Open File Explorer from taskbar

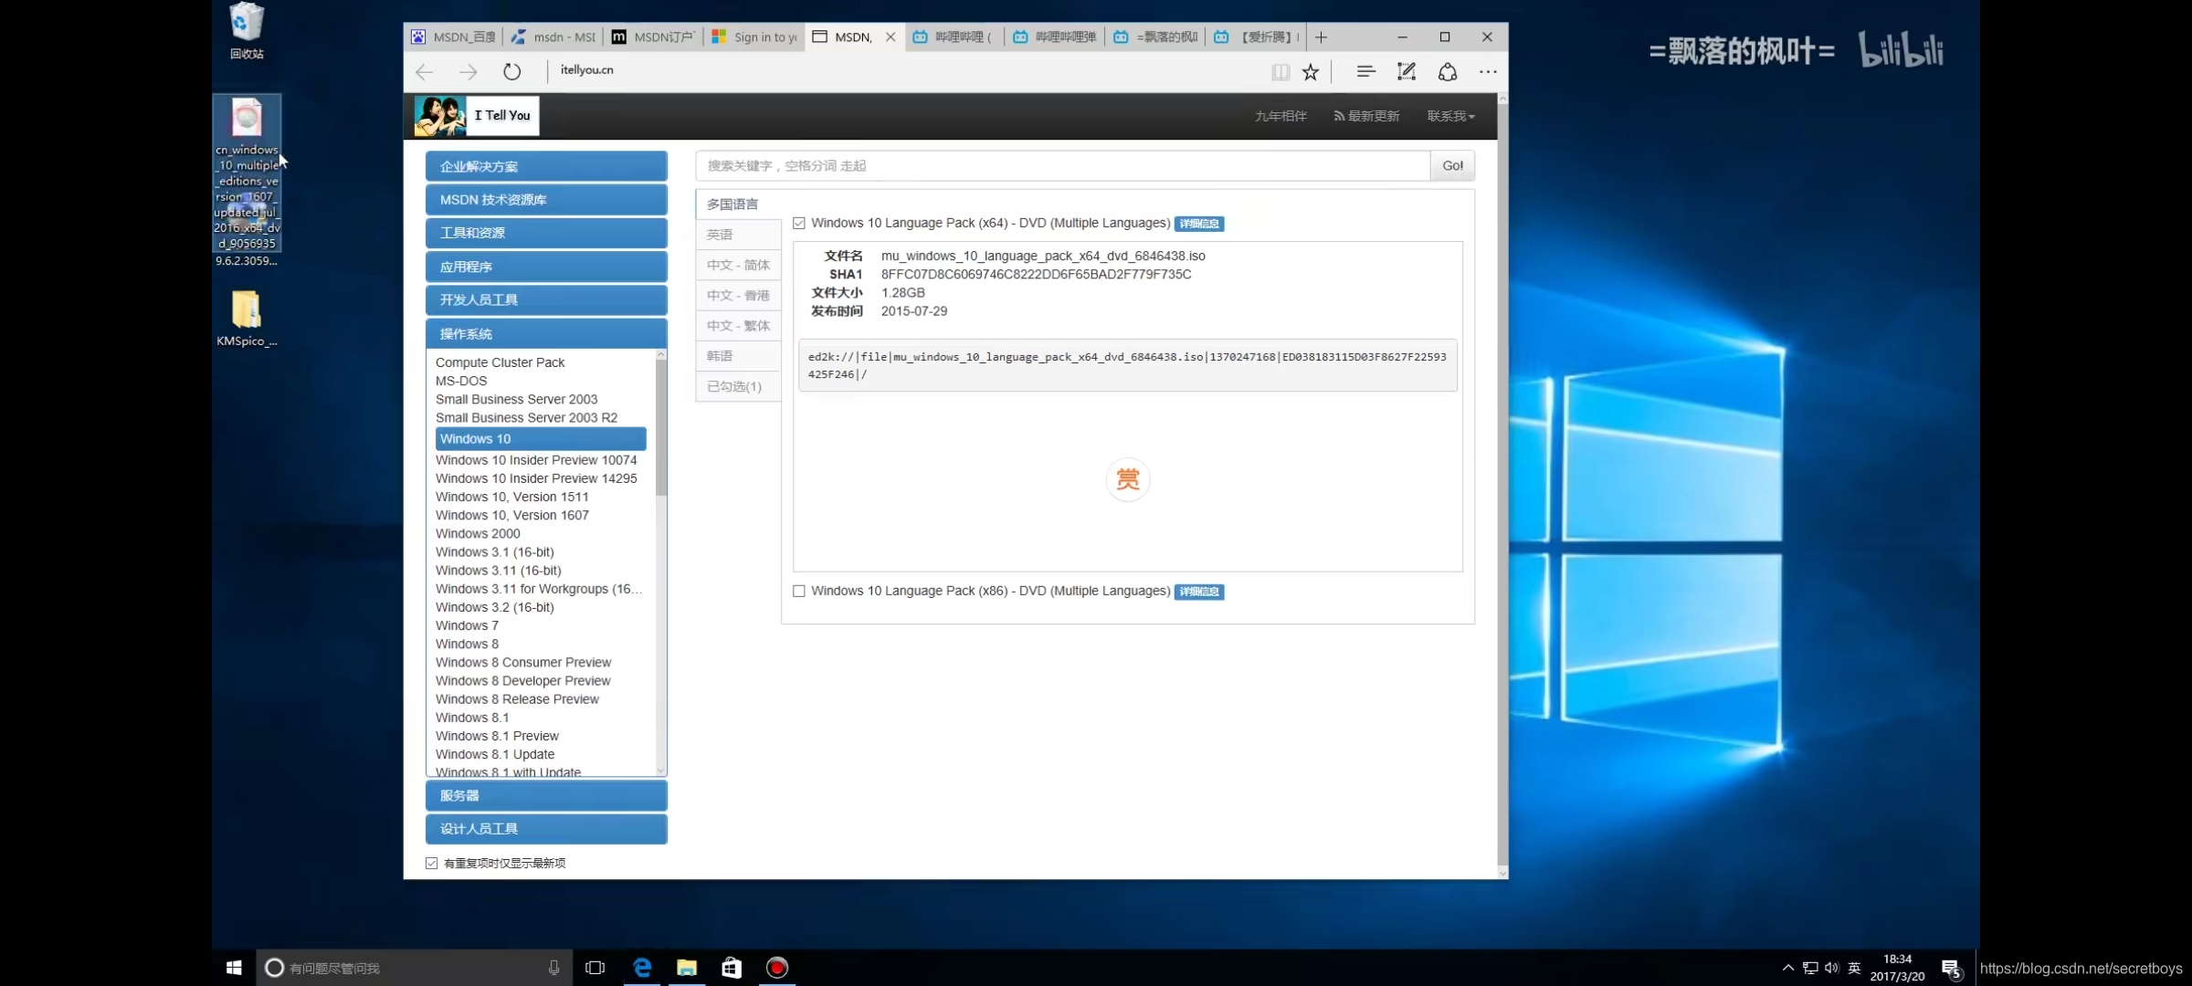[x=687, y=968]
